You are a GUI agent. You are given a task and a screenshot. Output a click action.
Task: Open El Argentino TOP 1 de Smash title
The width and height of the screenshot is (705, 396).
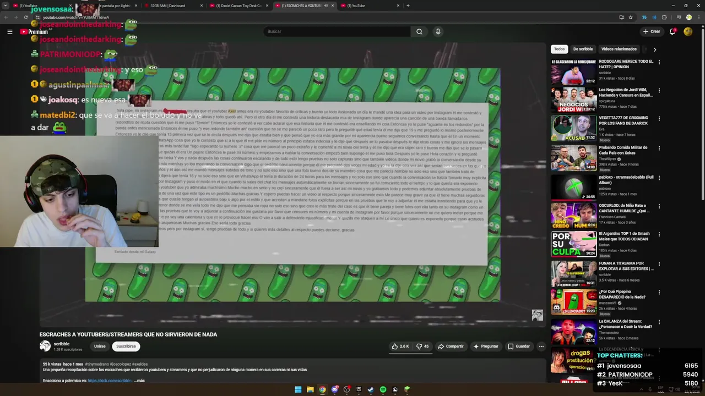(x=625, y=237)
